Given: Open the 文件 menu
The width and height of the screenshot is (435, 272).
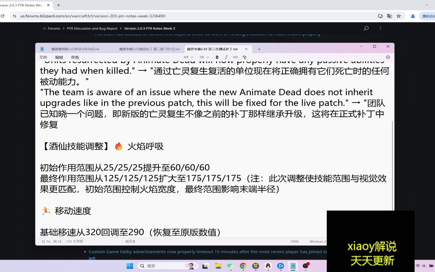Looking at the screenshot, I should (x=43, y=57).
